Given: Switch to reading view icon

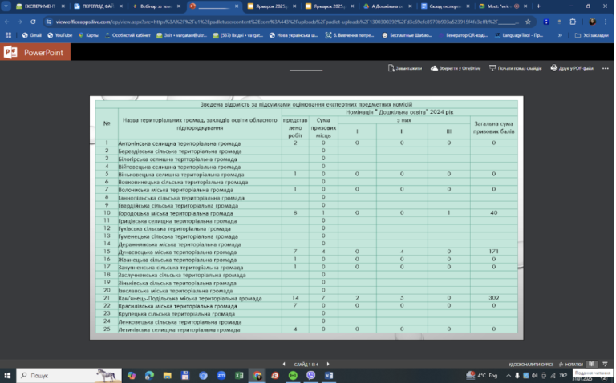Looking at the screenshot, I should 592,364.
